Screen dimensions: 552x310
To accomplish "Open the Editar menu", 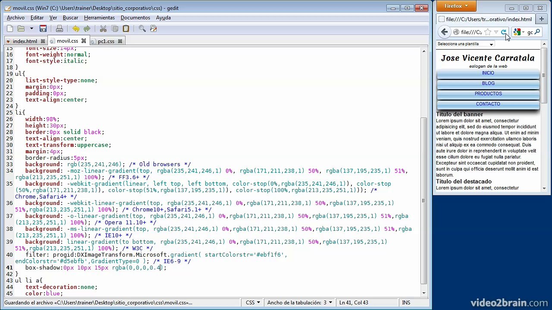I will point(37,18).
